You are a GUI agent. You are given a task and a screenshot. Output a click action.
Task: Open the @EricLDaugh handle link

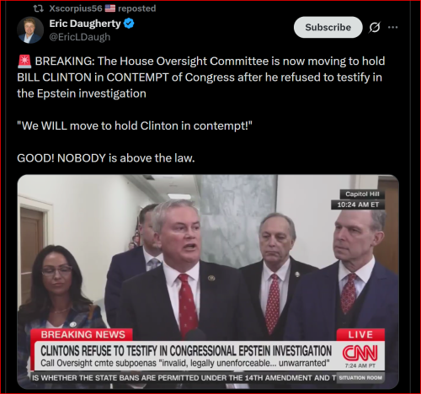point(80,37)
